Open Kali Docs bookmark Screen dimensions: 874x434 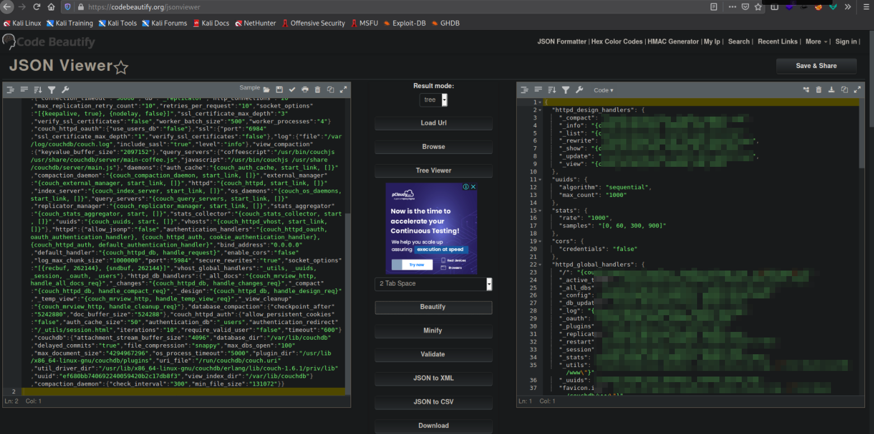coord(211,23)
